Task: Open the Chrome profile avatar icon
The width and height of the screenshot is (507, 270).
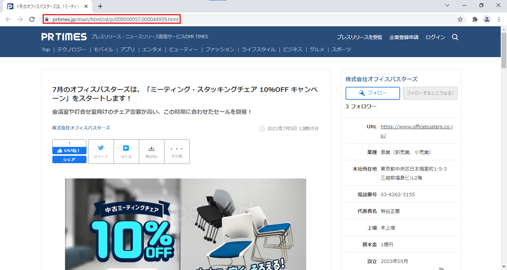Action: [487, 19]
